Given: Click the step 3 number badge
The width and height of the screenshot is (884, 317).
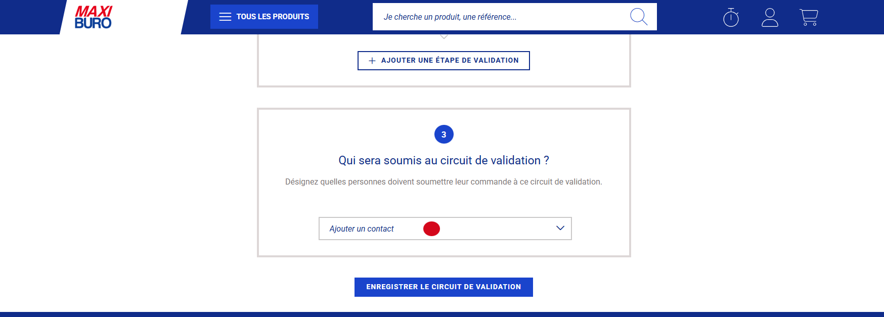Looking at the screenshot, I should [444, 134].
